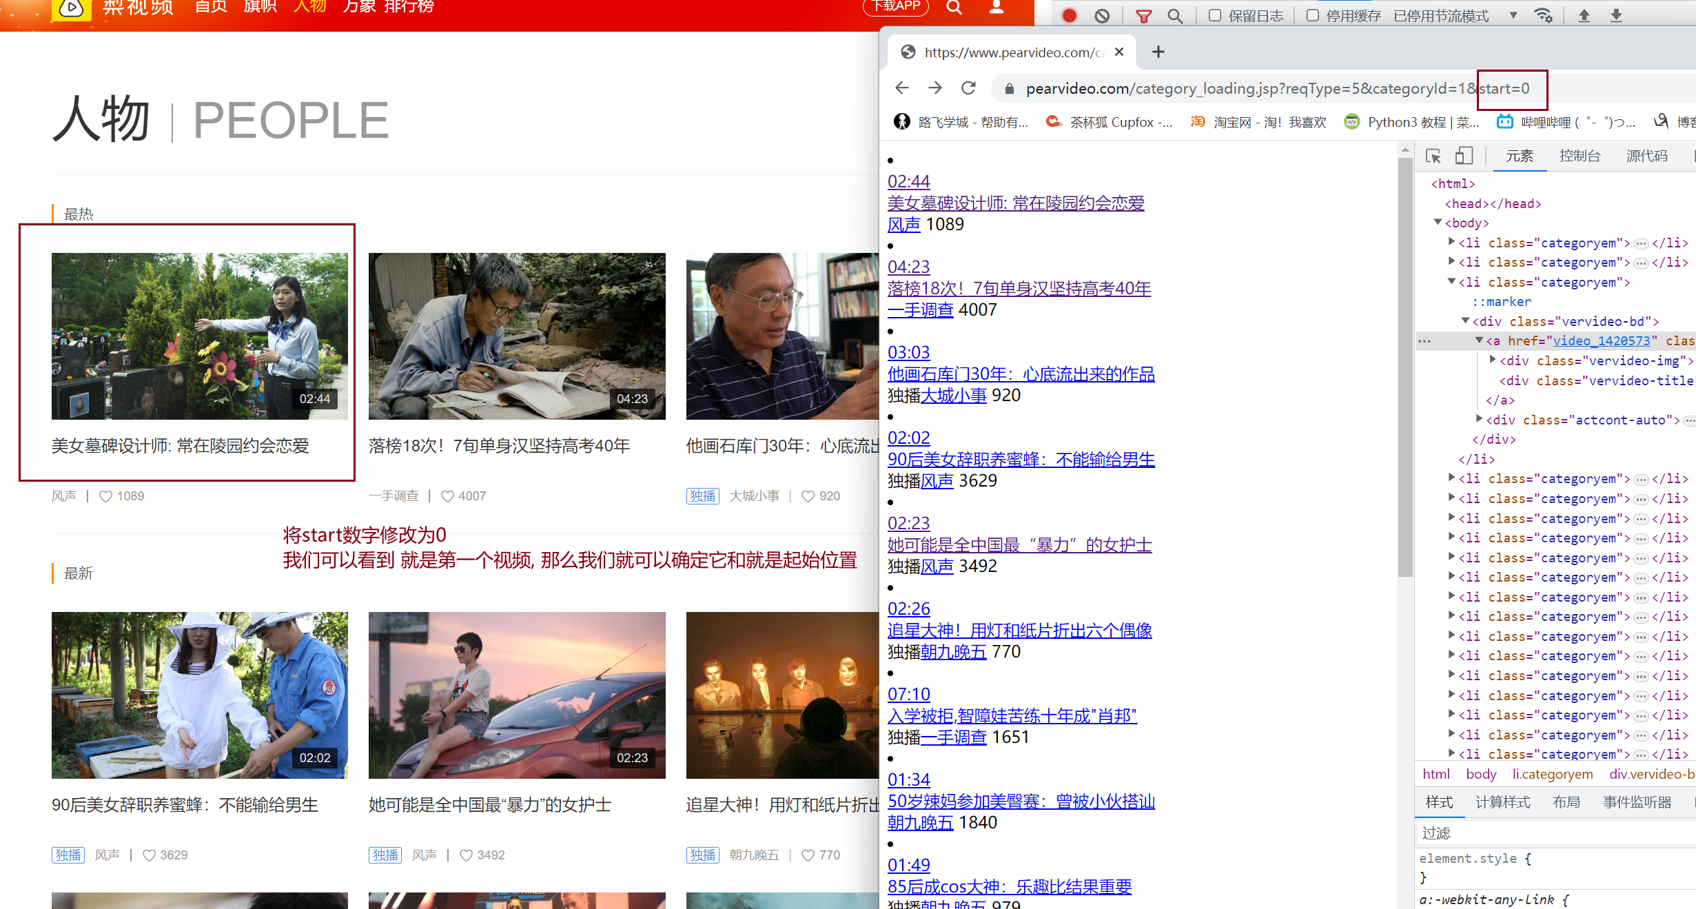Click the clear network log icon
This screenshot has height=909, width=1696.
pos(1102,15)
